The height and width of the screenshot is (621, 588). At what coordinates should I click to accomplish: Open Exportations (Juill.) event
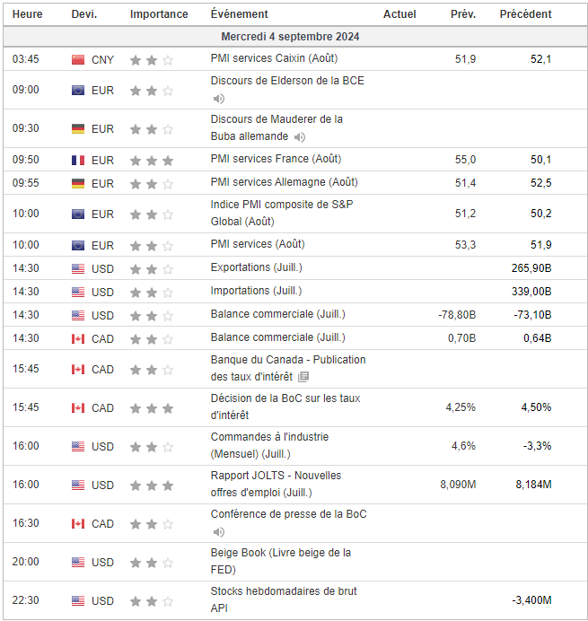tap(257, 267)
